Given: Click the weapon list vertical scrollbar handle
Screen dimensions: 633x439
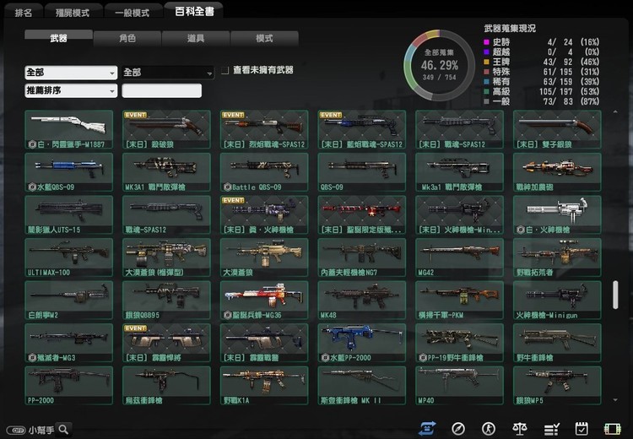Looking at the screenshot, I should click(615, 295).
